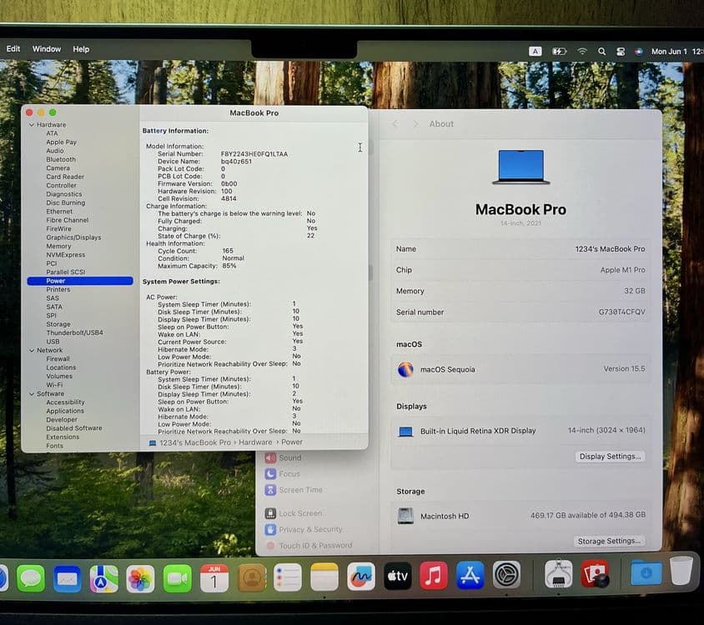The width and height of the screenshot is (704, 625).
Task: Click the battery Serial Number value F8Y2243HE0FQ1LTAA
Action: (x=254, y=154)
